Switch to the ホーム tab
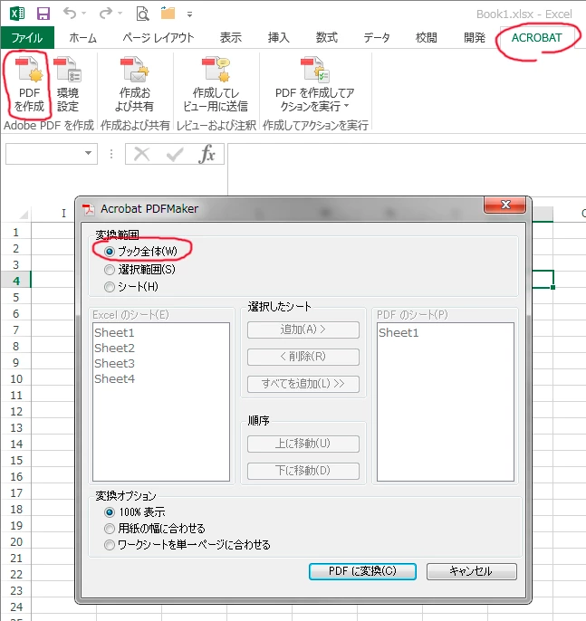Viewport: 586px width, 621px height. 82,38
